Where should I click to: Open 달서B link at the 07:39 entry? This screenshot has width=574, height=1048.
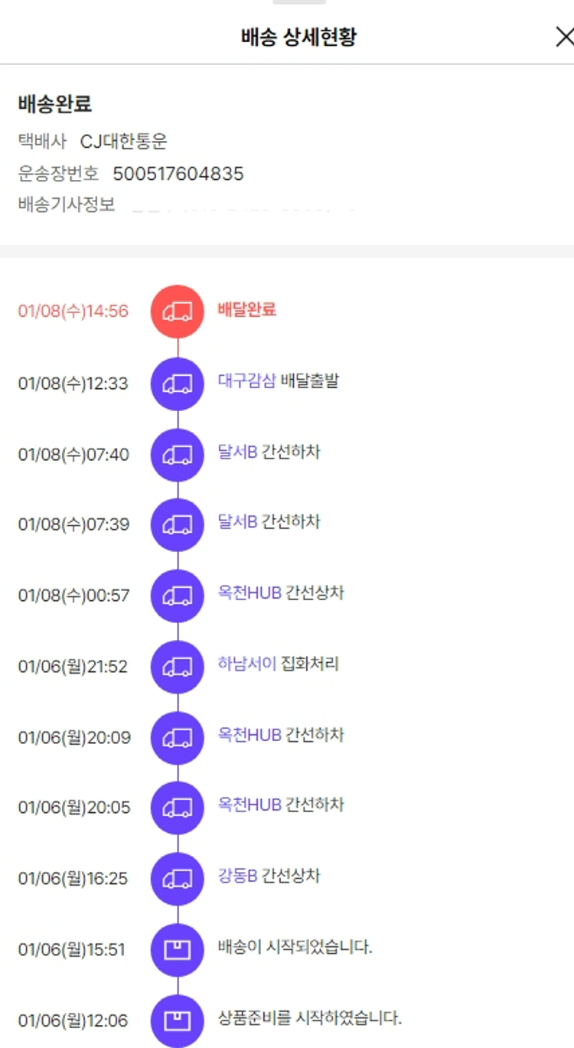click(237, 522)
